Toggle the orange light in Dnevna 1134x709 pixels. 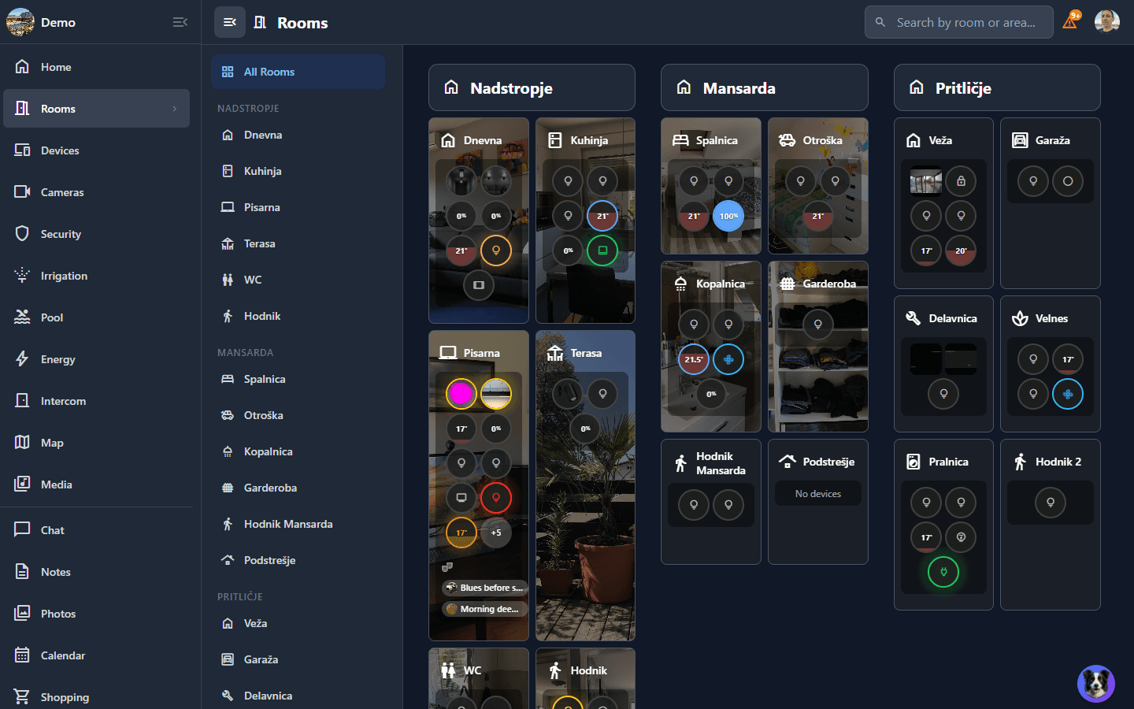point(496,251)
